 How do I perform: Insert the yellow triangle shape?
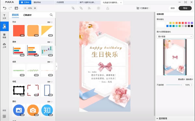tap(47, 31)
